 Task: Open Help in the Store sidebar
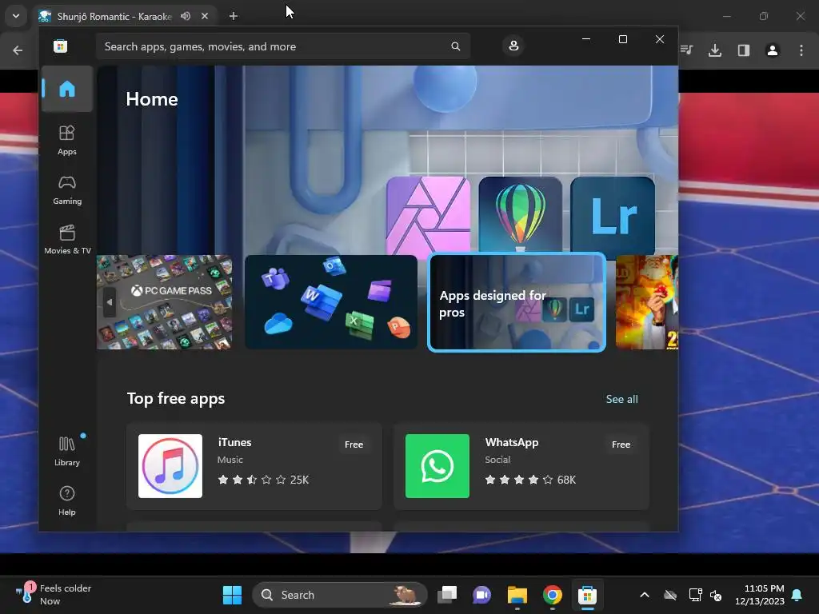click(x=67, y=500)
